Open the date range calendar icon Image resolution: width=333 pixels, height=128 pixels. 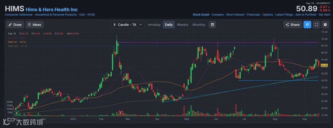coord(212,25)
